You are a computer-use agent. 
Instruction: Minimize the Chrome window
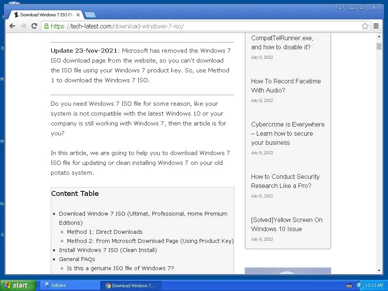point(351,8)
